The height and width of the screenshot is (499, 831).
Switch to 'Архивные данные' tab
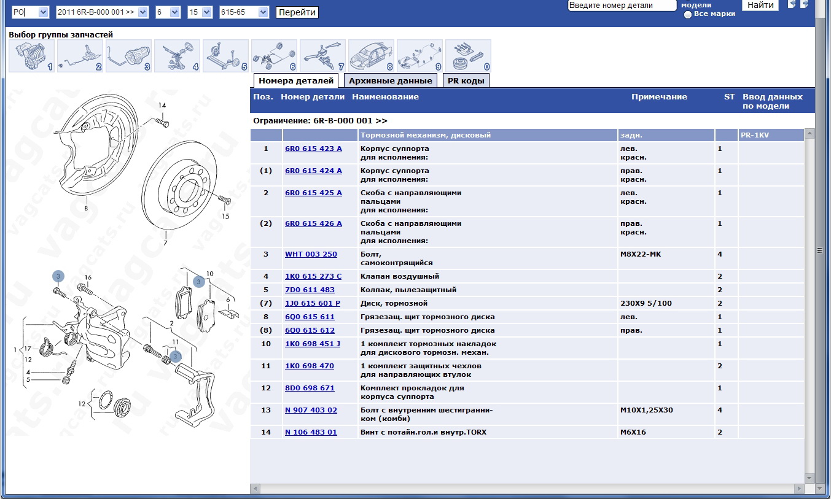tap(391, 81)
